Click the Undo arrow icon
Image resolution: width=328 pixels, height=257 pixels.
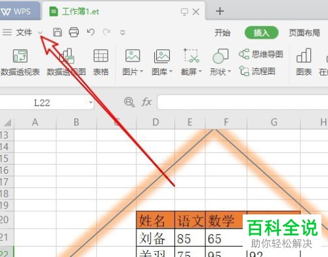coord(91,32)
